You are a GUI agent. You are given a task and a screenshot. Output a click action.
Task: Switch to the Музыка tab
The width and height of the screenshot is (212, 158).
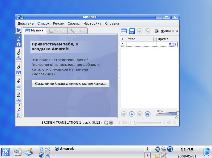(x=35, y=31)
